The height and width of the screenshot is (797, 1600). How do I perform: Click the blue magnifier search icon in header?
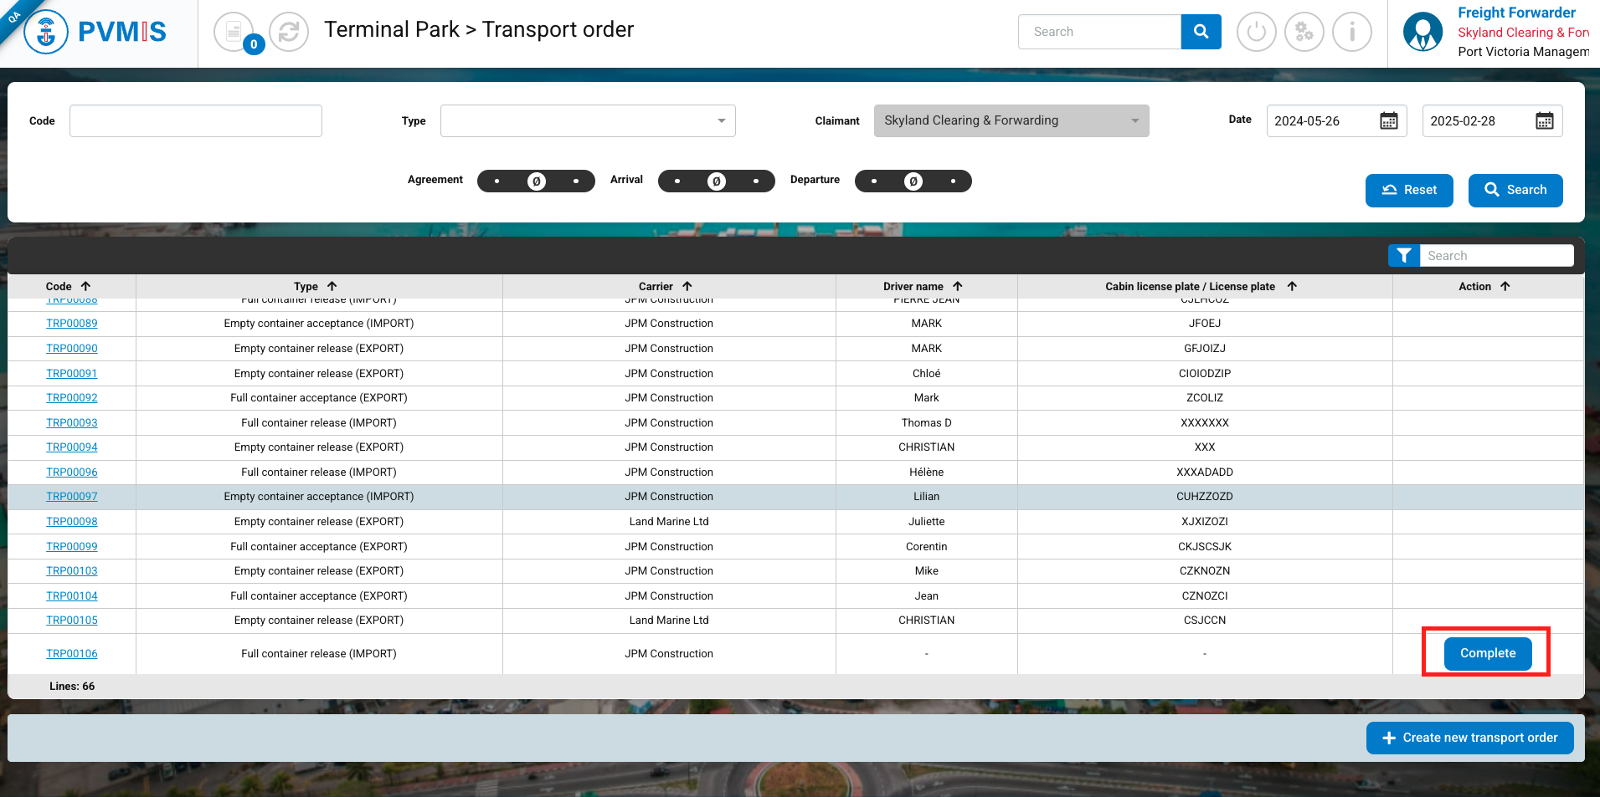[x=1201, y=32]
